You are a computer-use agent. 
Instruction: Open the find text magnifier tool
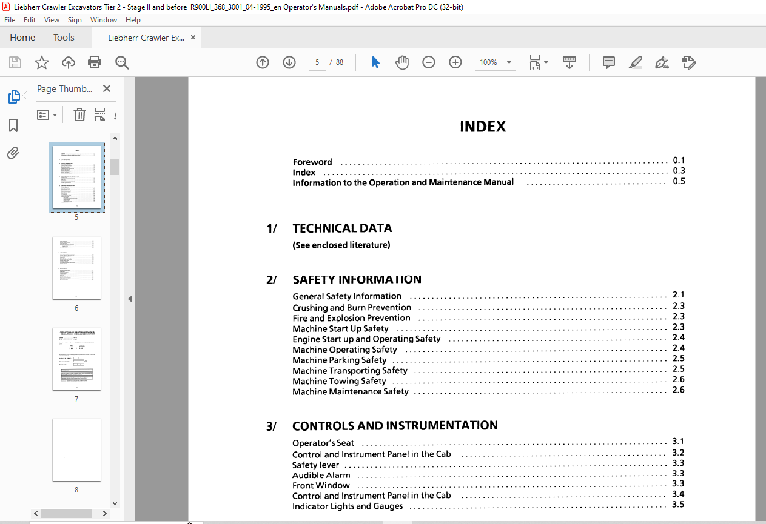(x=122, y=62)
